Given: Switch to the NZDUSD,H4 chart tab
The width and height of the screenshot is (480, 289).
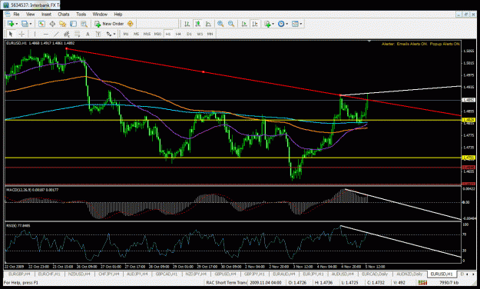Looking at the screenshot, I should tap(79, 274).
